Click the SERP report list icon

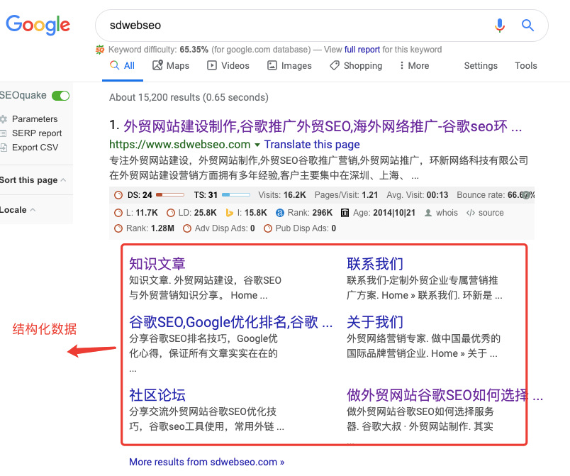click(x=4, y=133)
